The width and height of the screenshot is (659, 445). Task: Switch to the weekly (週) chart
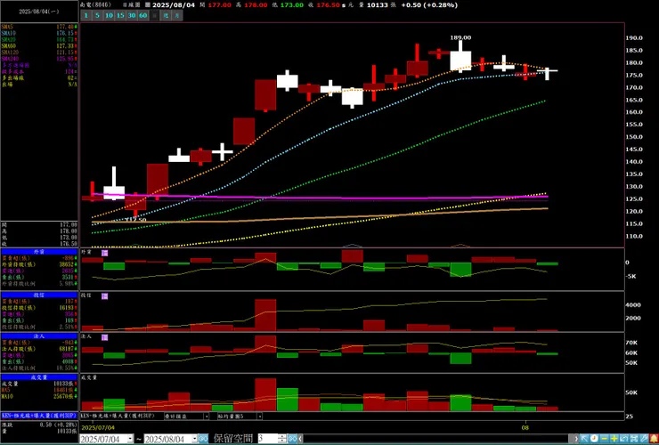(x=166, y=15)
